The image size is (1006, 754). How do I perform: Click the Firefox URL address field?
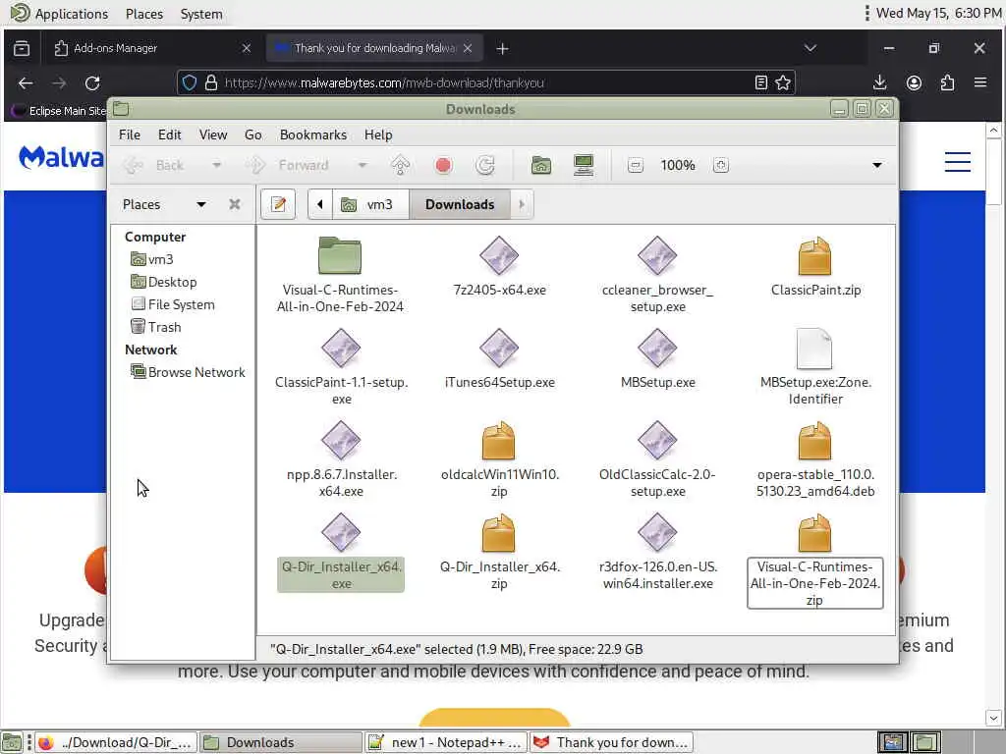(485, 82)
